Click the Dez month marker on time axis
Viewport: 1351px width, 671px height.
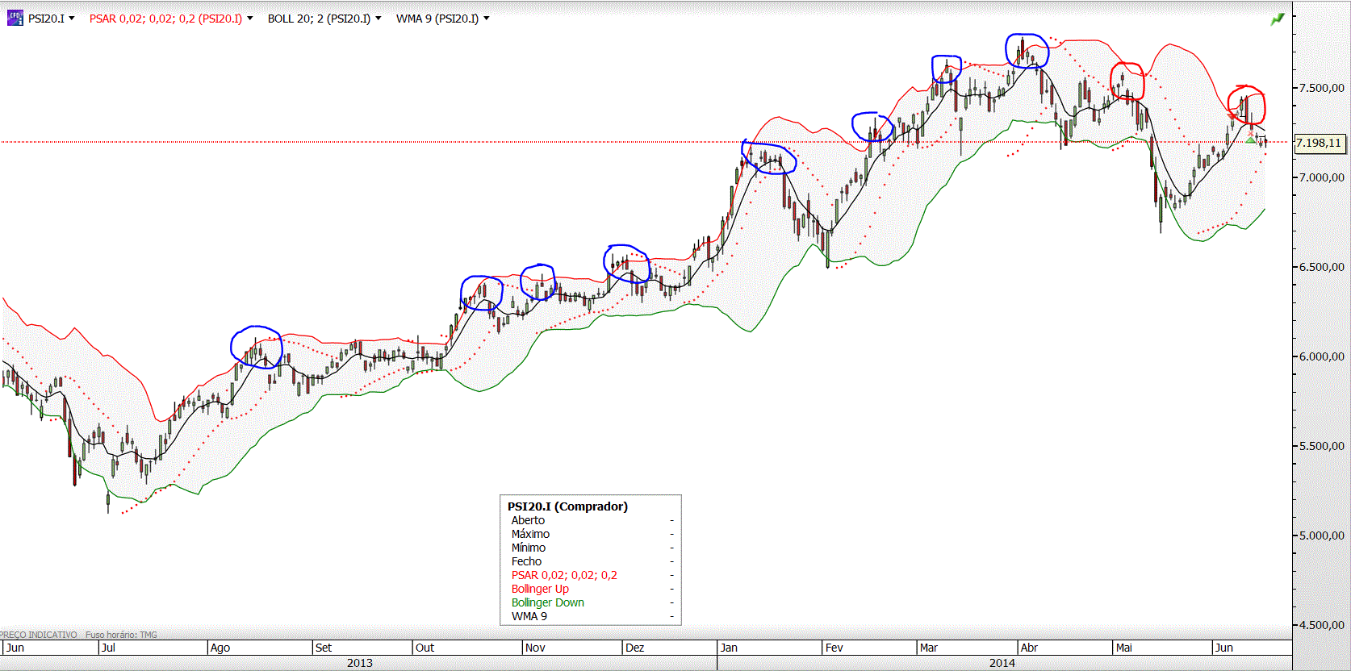point(634,648)
